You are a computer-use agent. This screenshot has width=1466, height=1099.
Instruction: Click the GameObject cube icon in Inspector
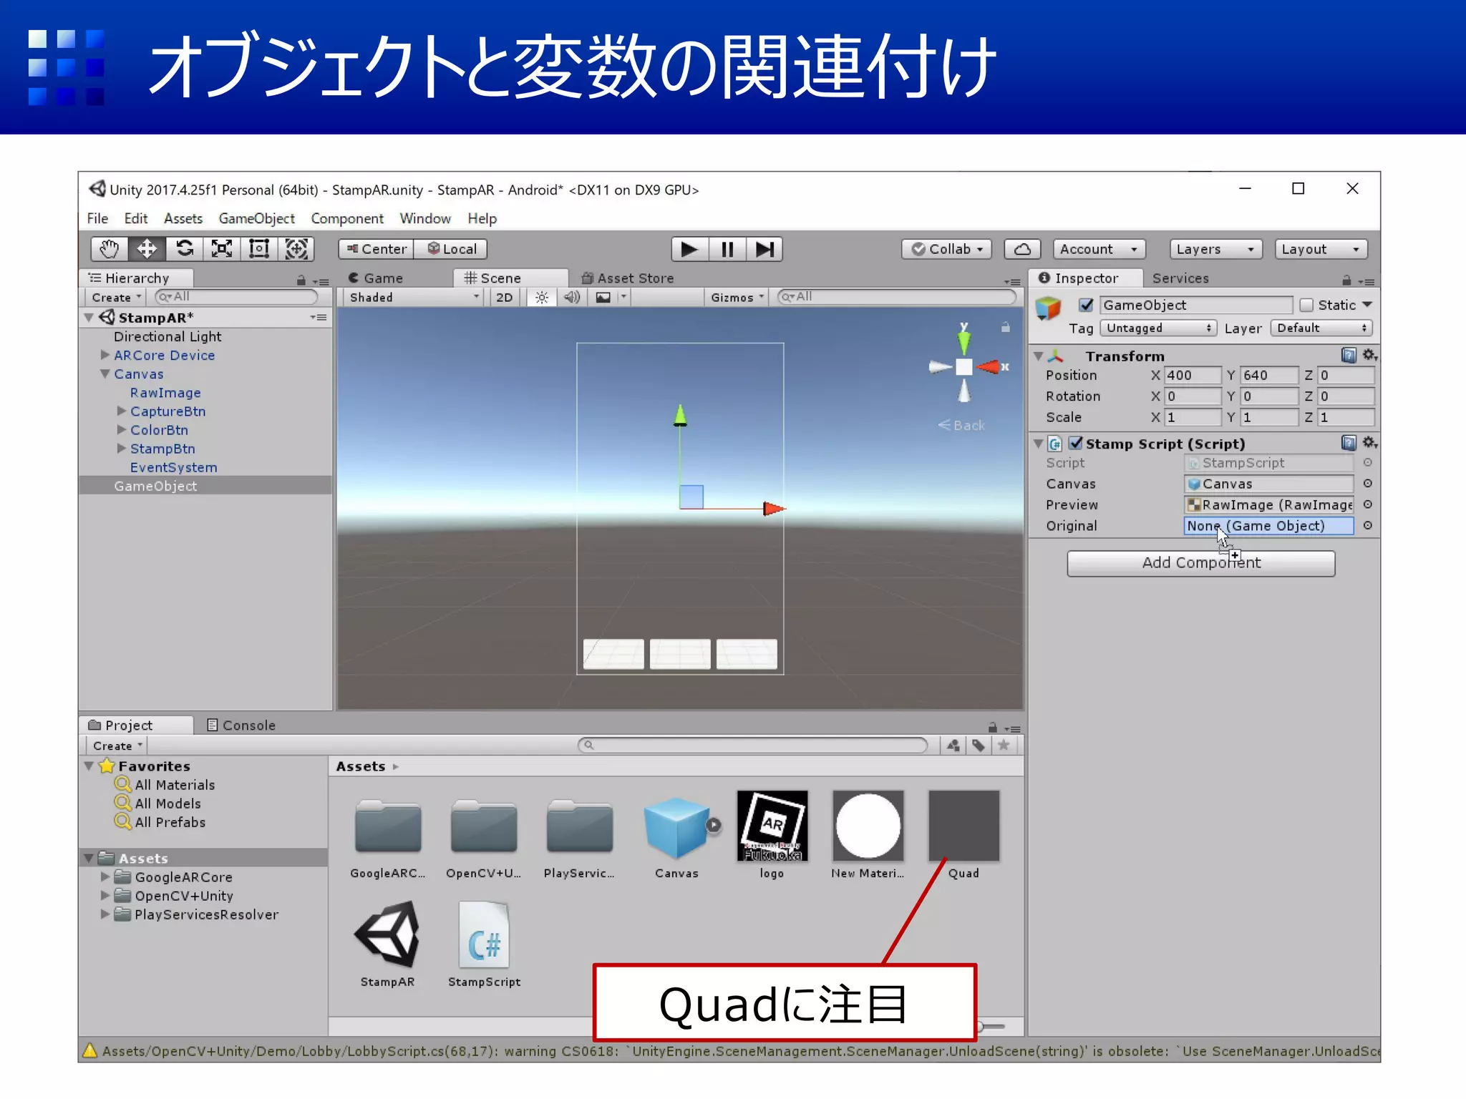(1049, 309)
